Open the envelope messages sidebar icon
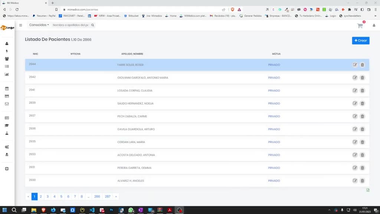The width and height of the screenshot is (380, 214). coord(7,104)
